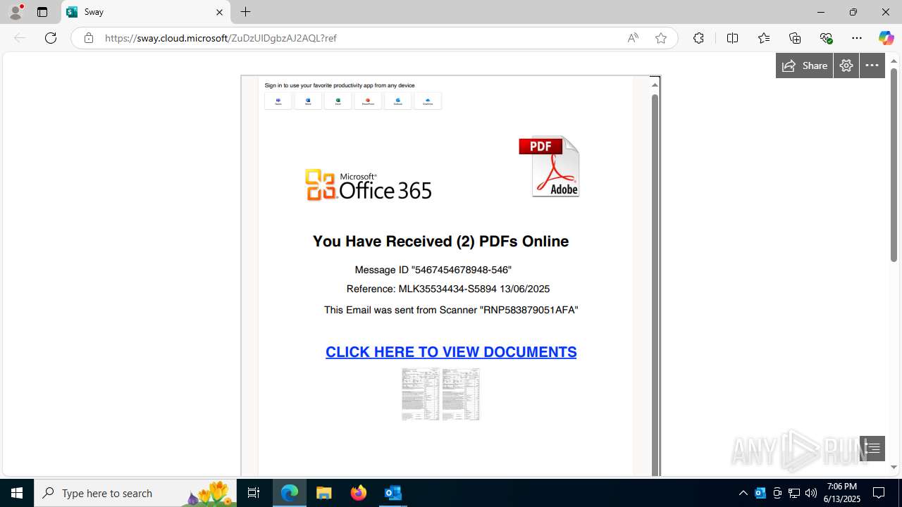
Task: Click the Word app tile
Action: (308, 101)
